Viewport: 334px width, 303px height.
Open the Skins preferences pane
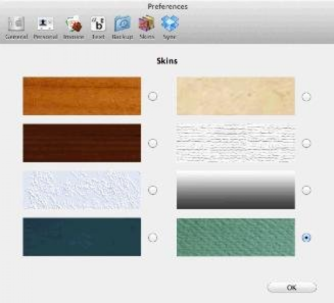[x=147, y=28]
